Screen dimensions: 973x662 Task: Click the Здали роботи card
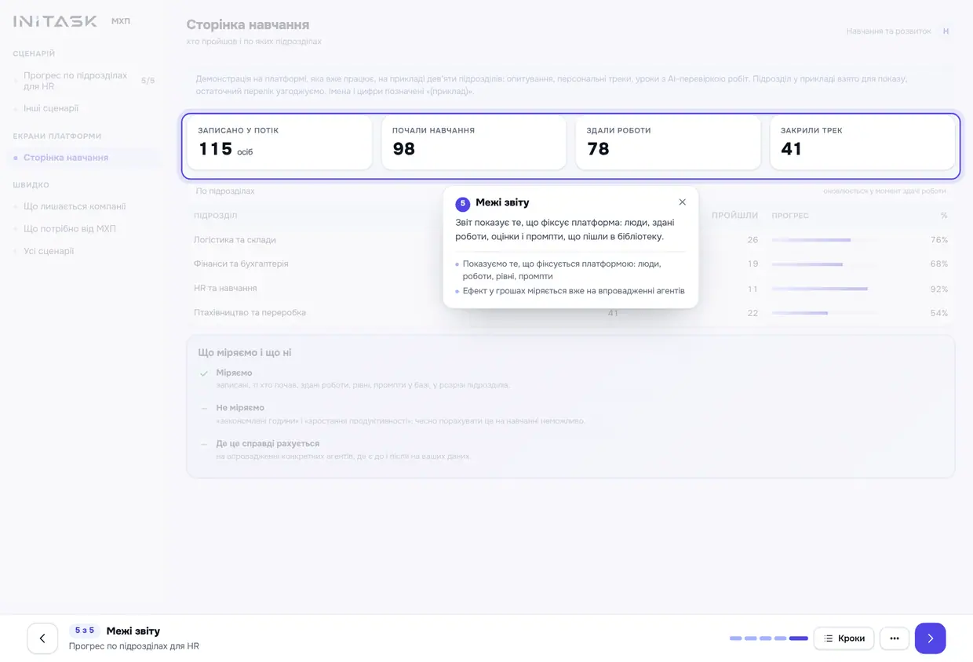click(x=668, y=143)
